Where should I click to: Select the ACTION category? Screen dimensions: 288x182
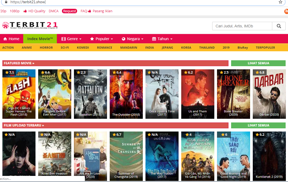(x=8, y=48)
